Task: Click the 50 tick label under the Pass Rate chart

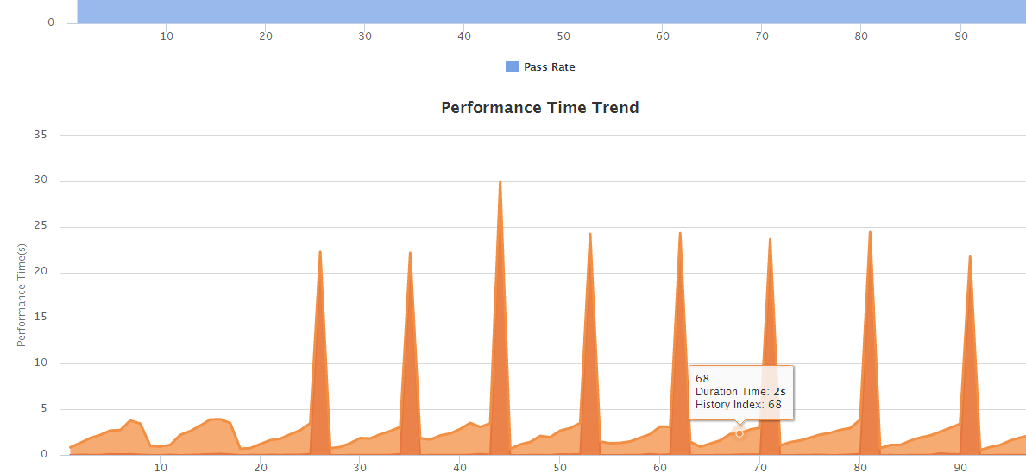Action: pyautogui.click(x=563, y=36)
